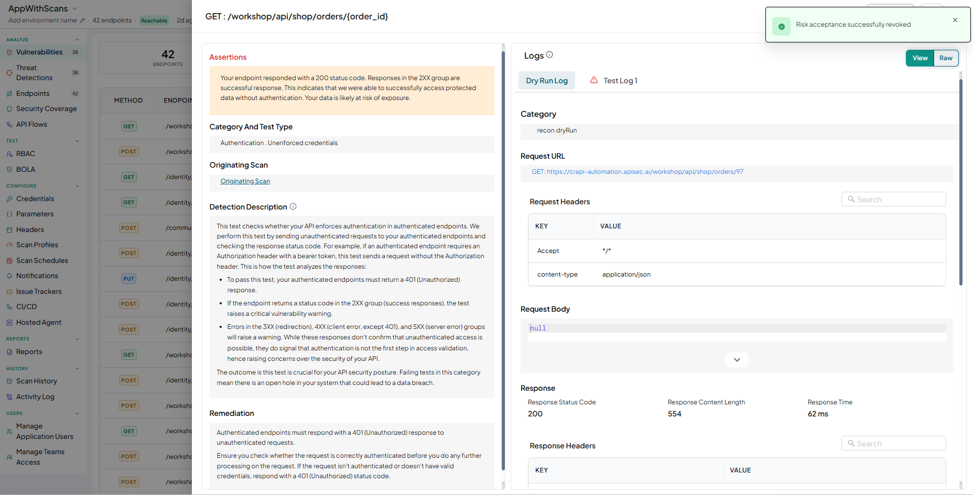The height and width of the screenshot is (495, 973).
Task: Open the Test Log 1 tab
Action: coord(614,81)
